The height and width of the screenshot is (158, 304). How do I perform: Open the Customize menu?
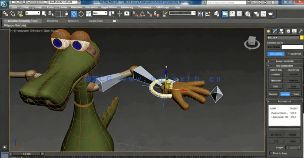click(x=145, y=7)
